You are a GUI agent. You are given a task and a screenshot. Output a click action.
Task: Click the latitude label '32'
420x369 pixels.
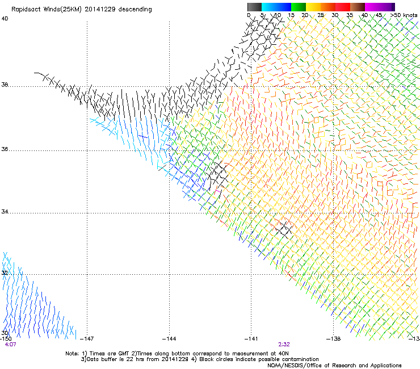point(5,273)
